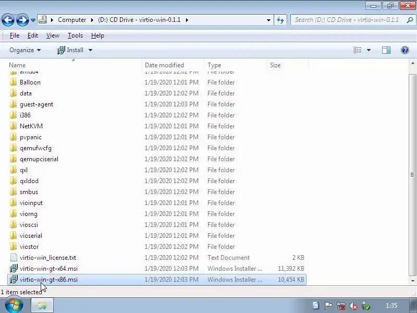Image resolution: width=417 pixels, height=313 pixels.
Task: Open the Organize dropdown
Action: (25, 50)
